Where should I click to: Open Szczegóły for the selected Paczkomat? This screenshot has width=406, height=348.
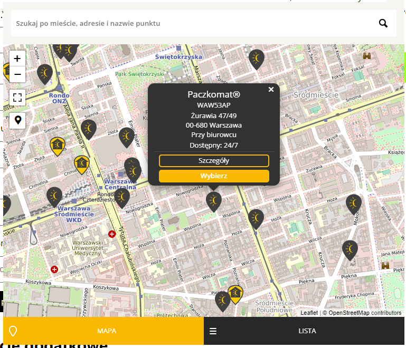coord(214,161)
